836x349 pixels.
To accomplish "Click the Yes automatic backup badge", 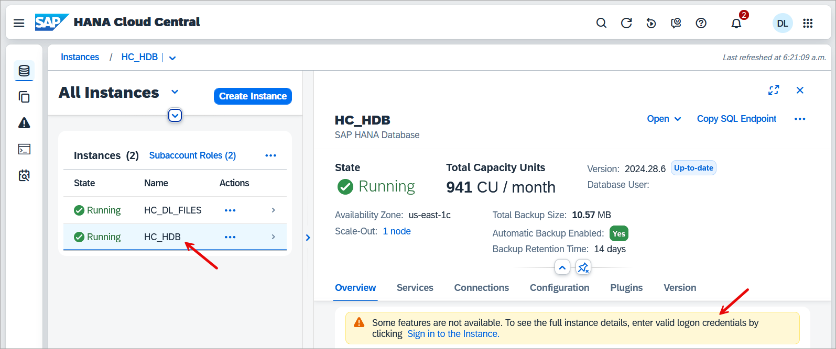I will coord(619,233).
